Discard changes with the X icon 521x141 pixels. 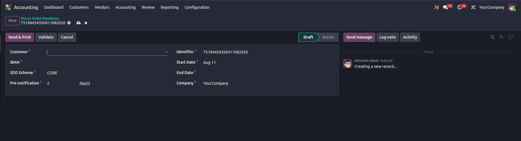pos(86,23)
